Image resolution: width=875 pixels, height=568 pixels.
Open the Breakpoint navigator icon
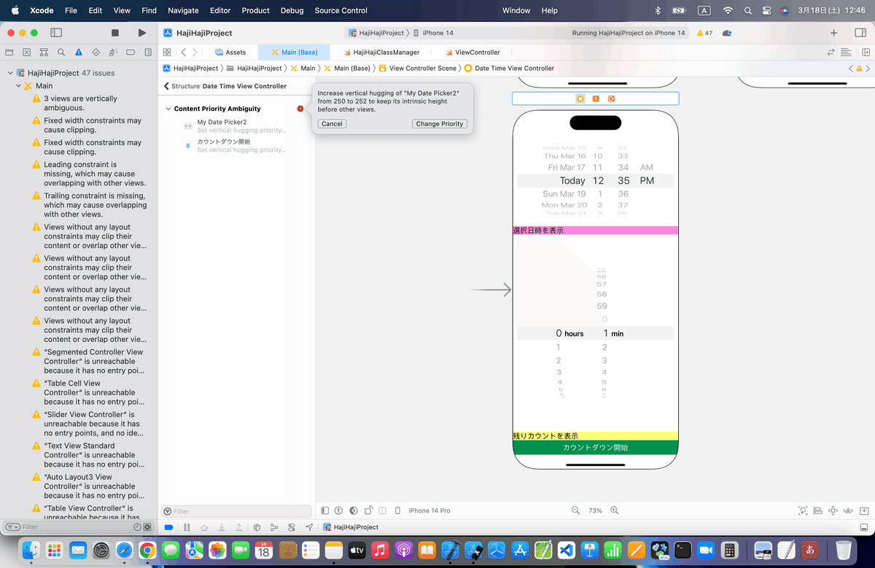point(131,52)
